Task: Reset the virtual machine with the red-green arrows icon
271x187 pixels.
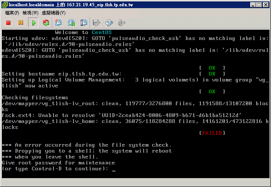Action: (46, 23)
